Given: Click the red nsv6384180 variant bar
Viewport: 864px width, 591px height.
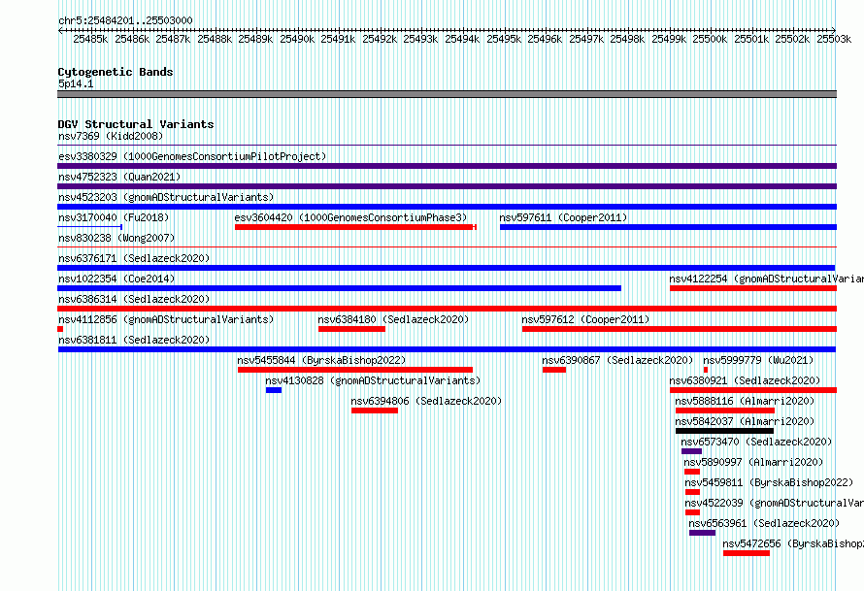Looking at the screenshot, I should click(x=351, y=329).
